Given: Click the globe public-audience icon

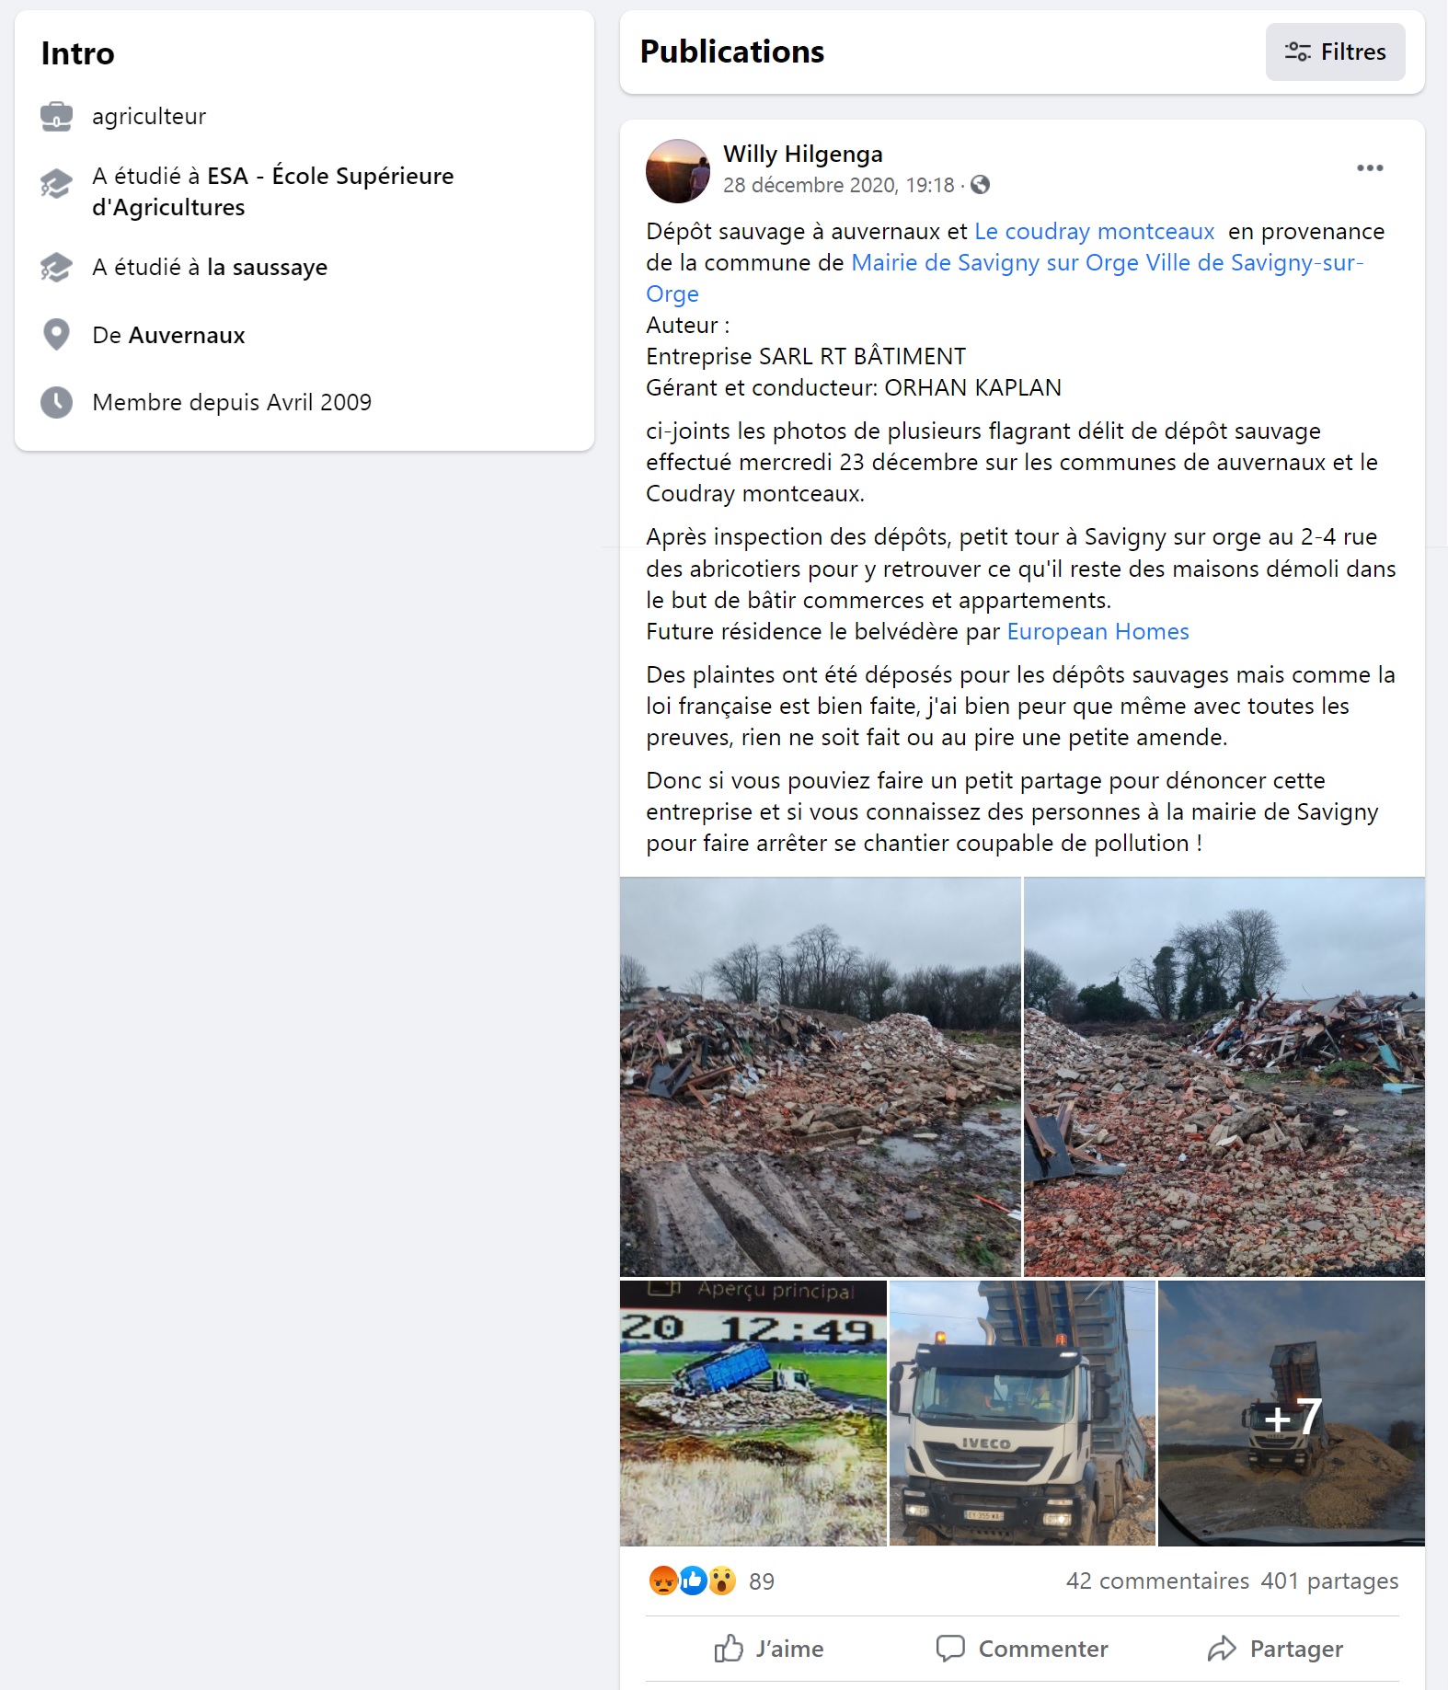Looking at the screenshot, I should [981, 185].
